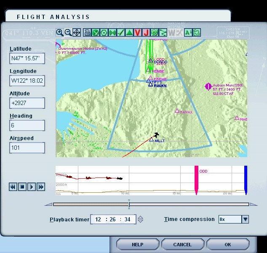Click the 122.80 CTAF frequency text

tap(223, 94)
